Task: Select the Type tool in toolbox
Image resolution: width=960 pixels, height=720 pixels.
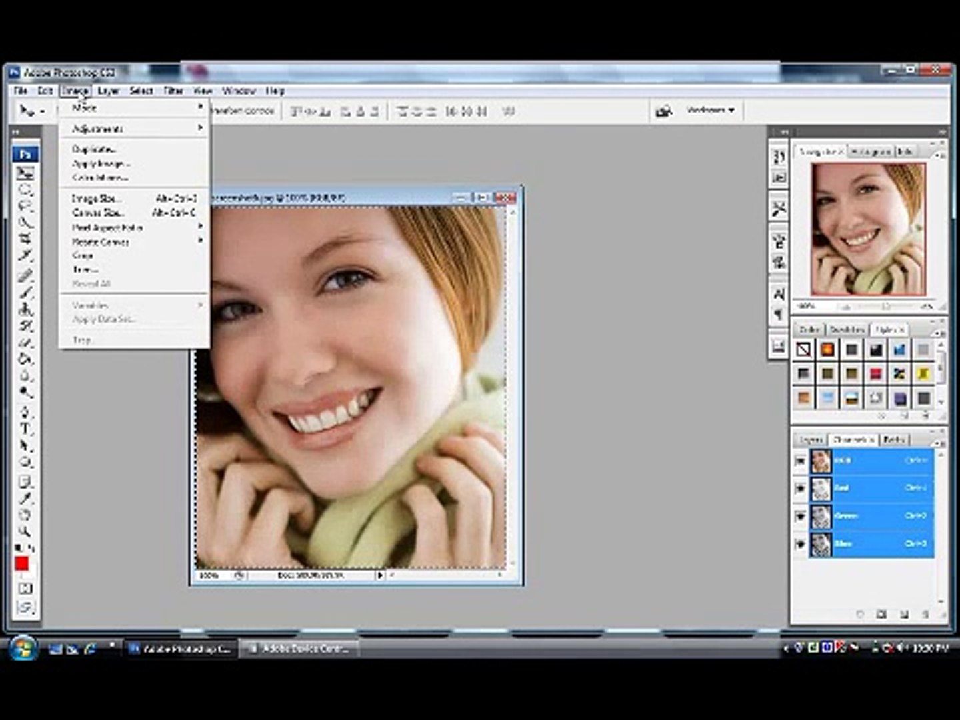Action: click(x=25, y=429)
